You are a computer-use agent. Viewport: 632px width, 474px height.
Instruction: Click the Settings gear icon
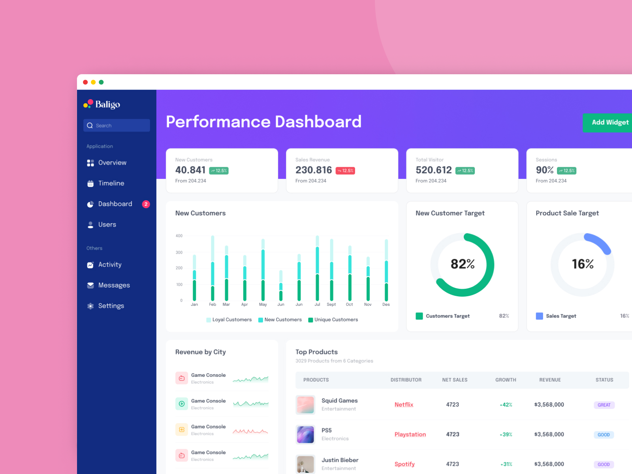click(90, 305)
